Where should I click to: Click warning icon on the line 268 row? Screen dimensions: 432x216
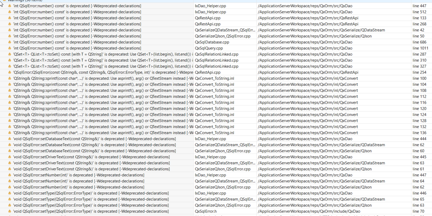tap(10, 24)
